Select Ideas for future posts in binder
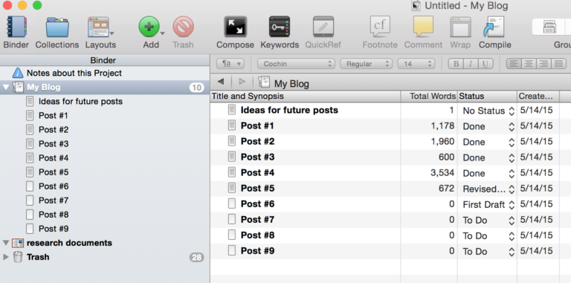Viewport: 571px width, 283px height. (x=80, y=102)
